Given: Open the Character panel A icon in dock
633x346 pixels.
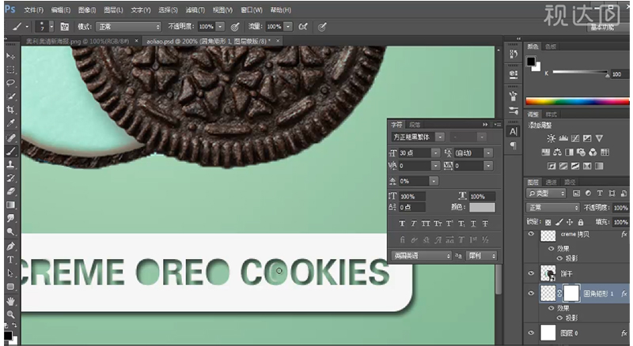Looking at the screenshot, I should 513,131.
